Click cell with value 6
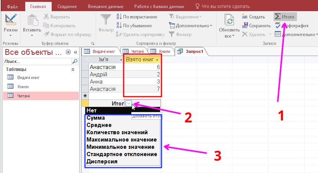 [142, 67]
